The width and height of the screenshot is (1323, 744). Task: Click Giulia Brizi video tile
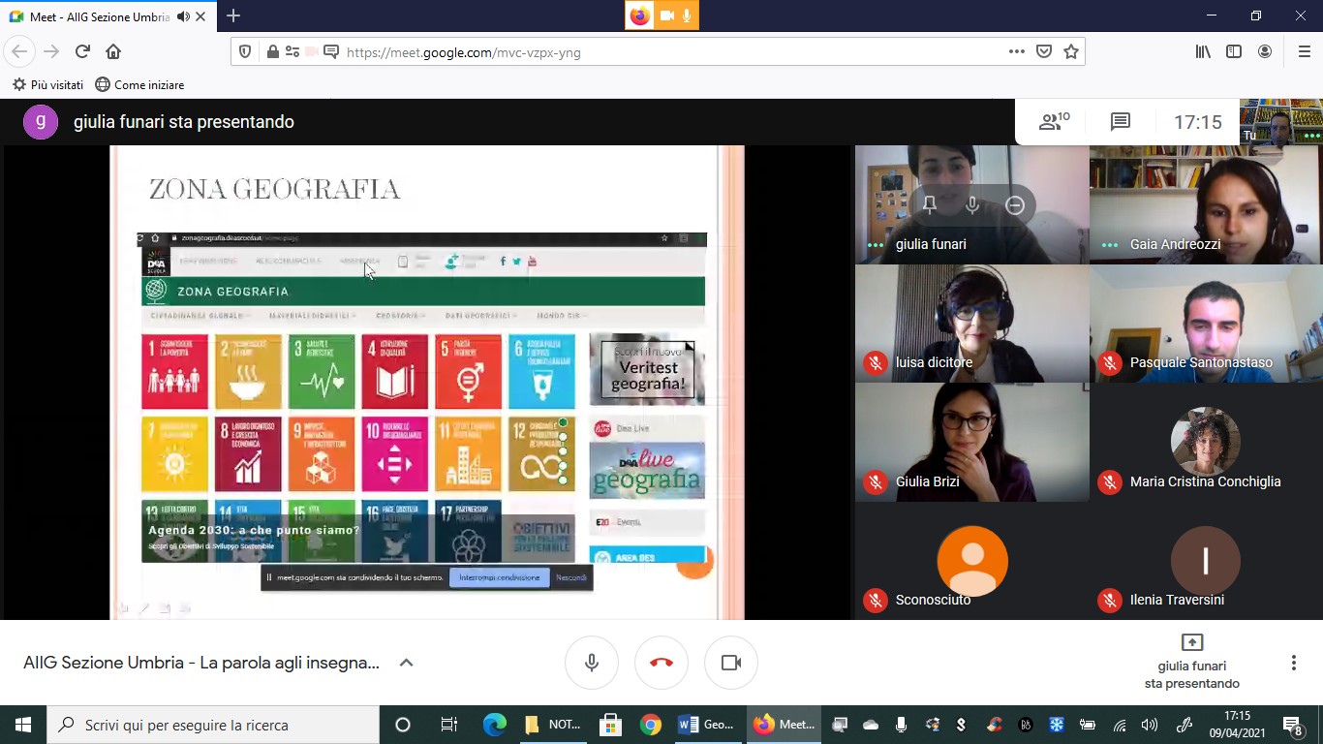971,442
